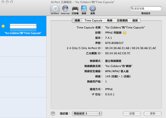Click the help question mark button
This screenshot has height=118, width=166.
click(x=53, y=114)
